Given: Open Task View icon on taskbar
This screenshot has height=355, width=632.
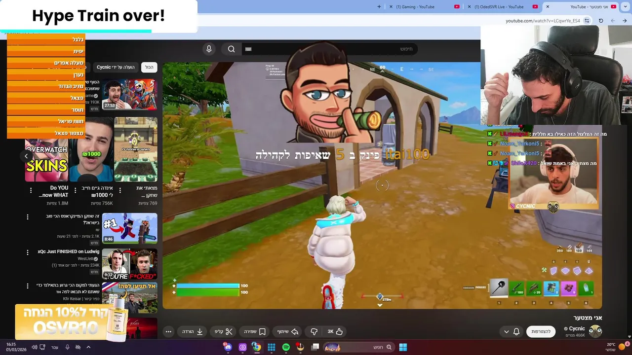Looking at the screenshot, I should point(315,347).
